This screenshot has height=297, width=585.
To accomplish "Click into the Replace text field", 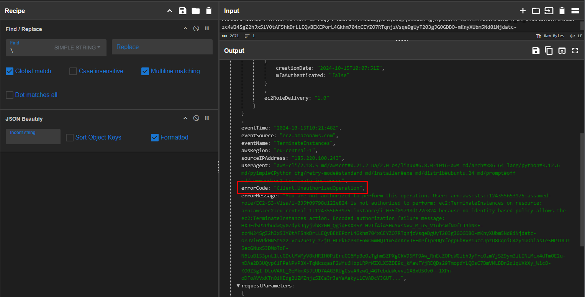I will (162, 47).
